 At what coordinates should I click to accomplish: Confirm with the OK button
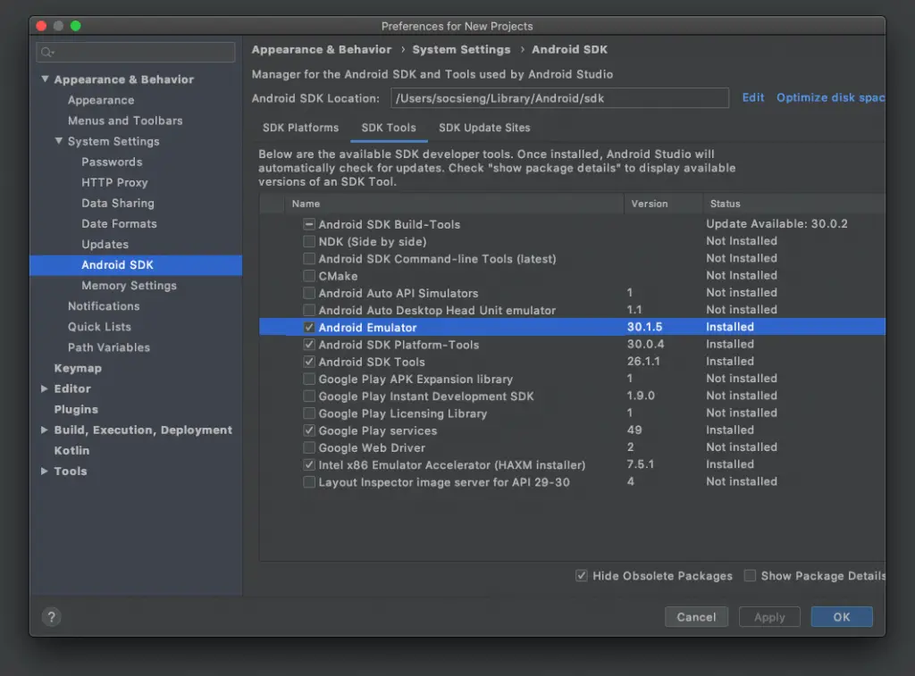[842, 616]
